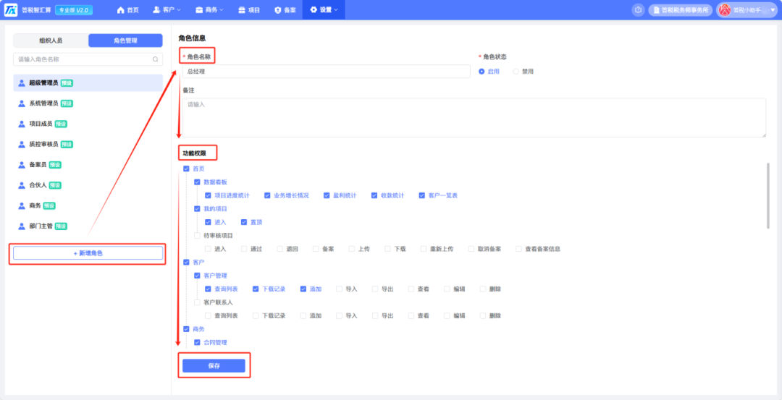Click the role name search field
The image size is (782, 400).
click(x=88, y=59)
